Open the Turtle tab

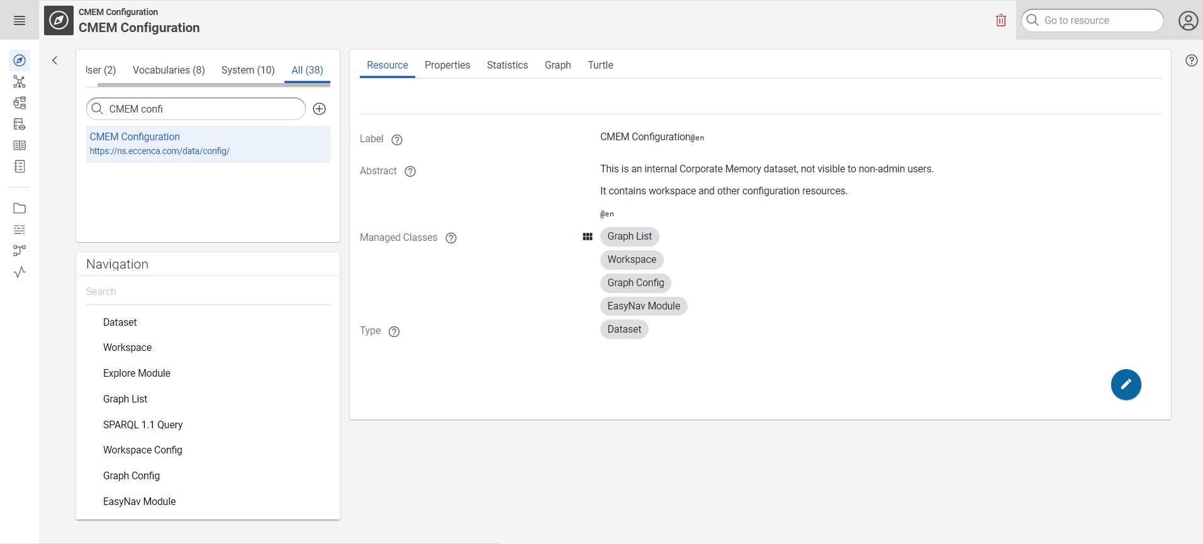600,65
